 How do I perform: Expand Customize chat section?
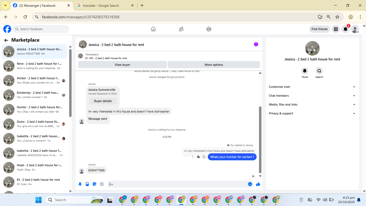point(312,87)
